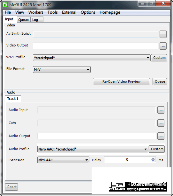
Task: Open the Workers menu
Action: (x=36, y=12)
